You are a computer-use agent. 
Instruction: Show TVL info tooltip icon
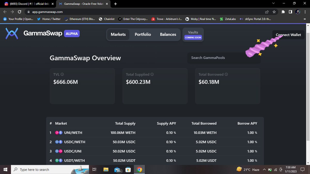(x=62, y=74)
